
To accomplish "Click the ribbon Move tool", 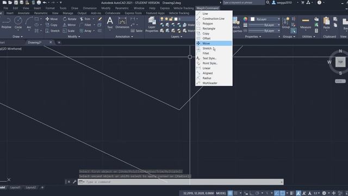I will pos(52,19).
